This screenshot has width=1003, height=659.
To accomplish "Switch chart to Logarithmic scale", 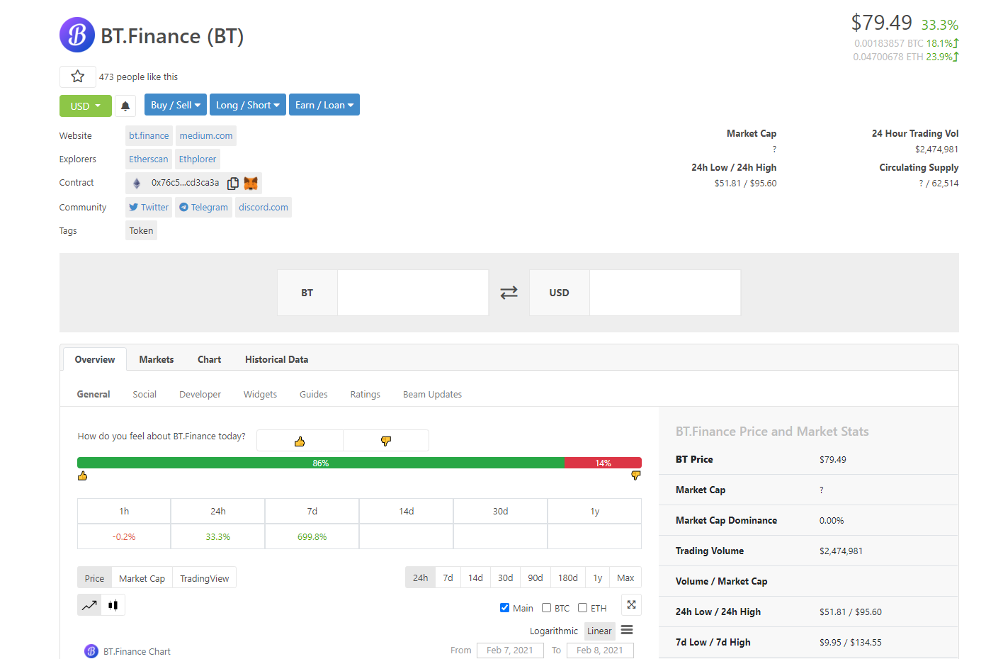I will pos(554,631).
